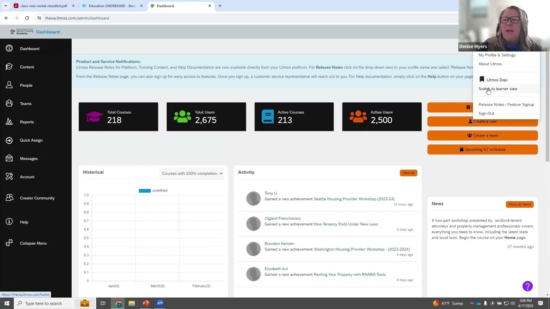This screenshot has height=309, width=550.
Task: Open Task View on the taskbar
Action: (x=103, y=303)
